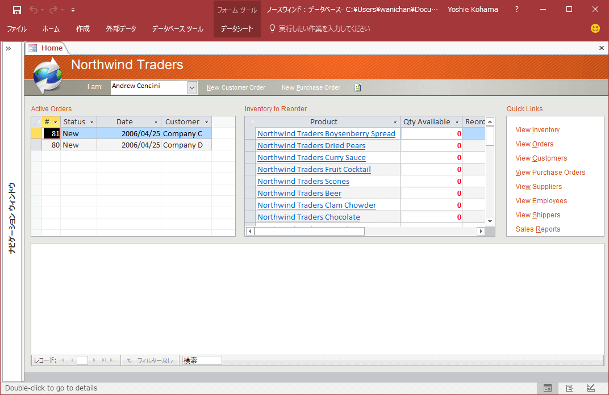Screen dimensions: 609x395
Task: Open the I am employee combo box dropdown
Action: pos(192,88)
